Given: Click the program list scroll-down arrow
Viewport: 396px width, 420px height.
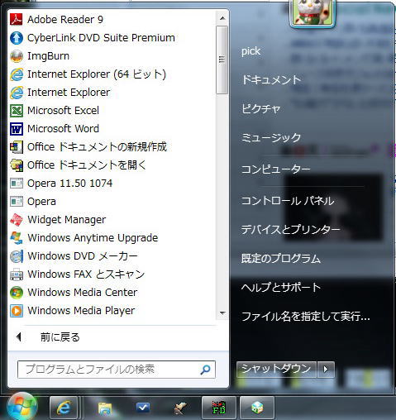Looking at the screenshot, I should [x=222, y=313].
